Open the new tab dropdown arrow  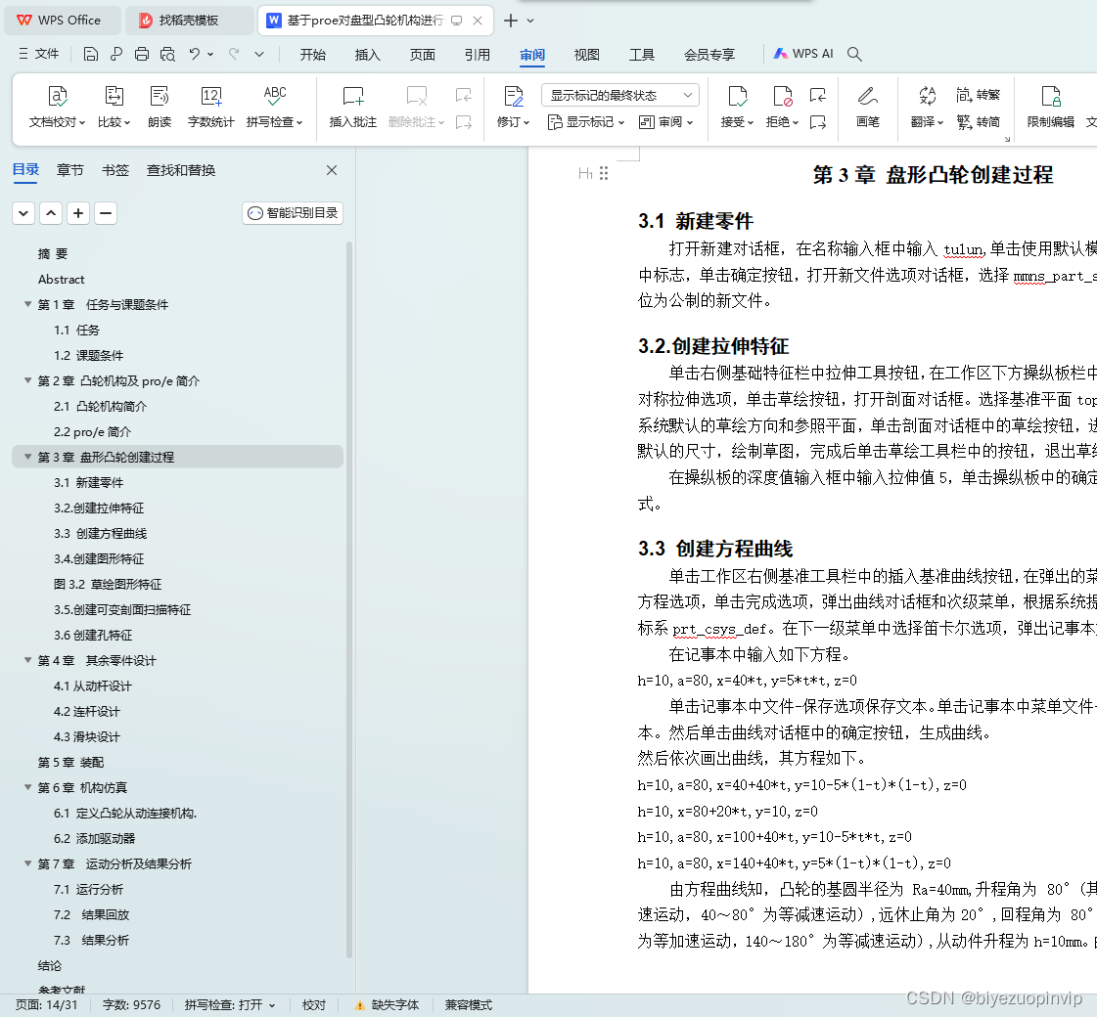pos(530,21)
